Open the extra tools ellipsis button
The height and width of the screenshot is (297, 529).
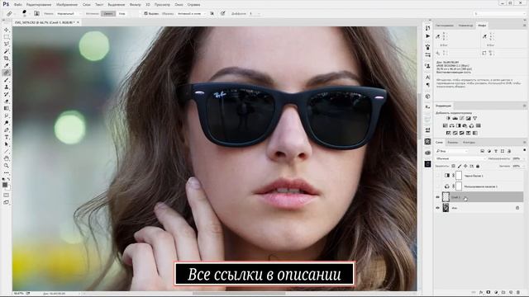pyautogui.click(x=7, y=172)
